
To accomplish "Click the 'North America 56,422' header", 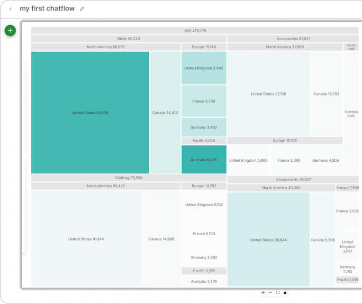I will click(106, 186).
